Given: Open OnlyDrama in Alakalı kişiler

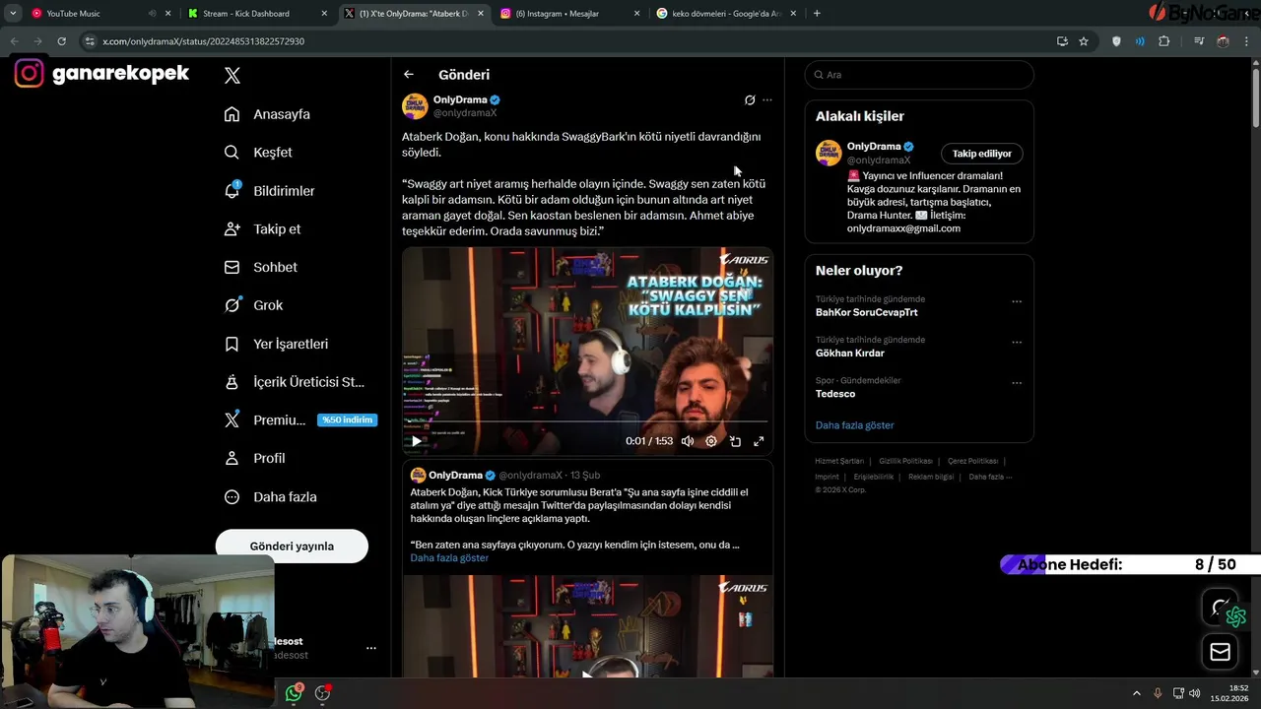Looking at the screenshot, I should [x=874, y=147].
